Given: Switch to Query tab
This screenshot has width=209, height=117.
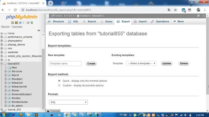Looking at the screenshot, I should 106,21.
